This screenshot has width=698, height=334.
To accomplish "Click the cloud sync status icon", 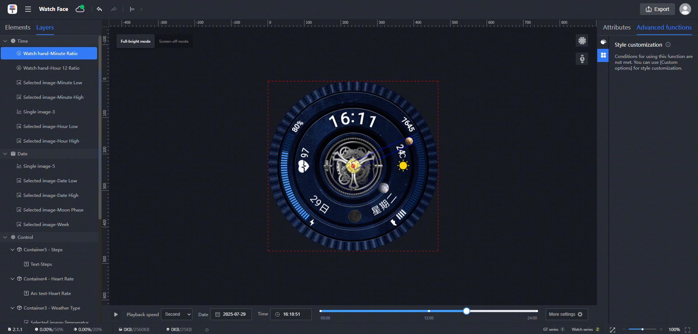I will point(80,9).
